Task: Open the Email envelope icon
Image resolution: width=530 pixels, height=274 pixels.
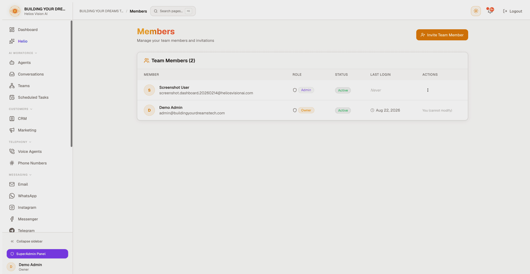Action: tap(12, 184)
